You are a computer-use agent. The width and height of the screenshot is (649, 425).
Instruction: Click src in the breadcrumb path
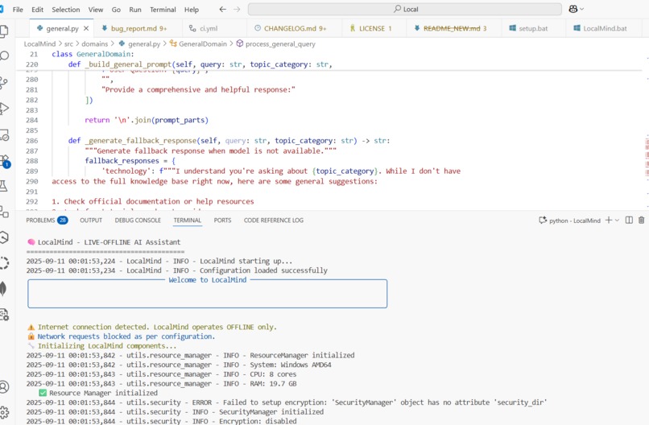pyautogui.click(x=68, y=43)
